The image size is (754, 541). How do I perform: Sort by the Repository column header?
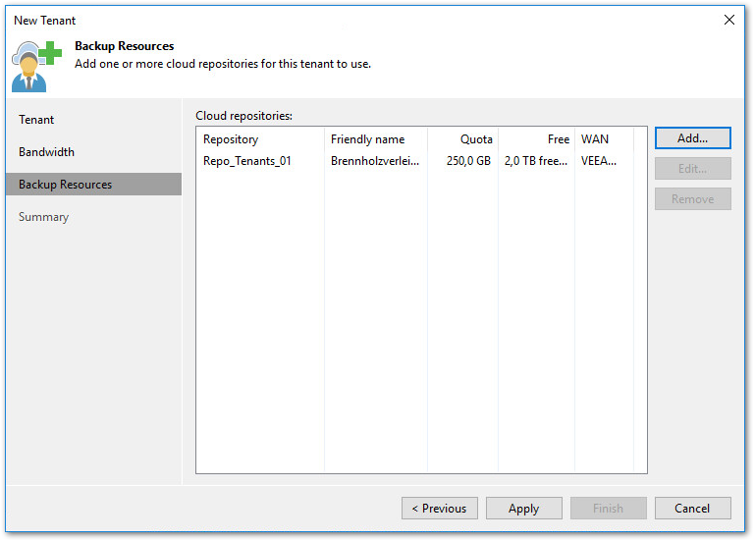tap(231, 139)
